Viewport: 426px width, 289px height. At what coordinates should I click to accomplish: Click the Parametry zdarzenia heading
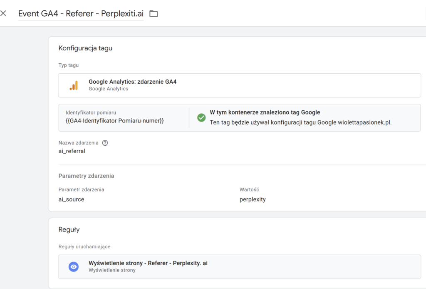coord(86,176)
